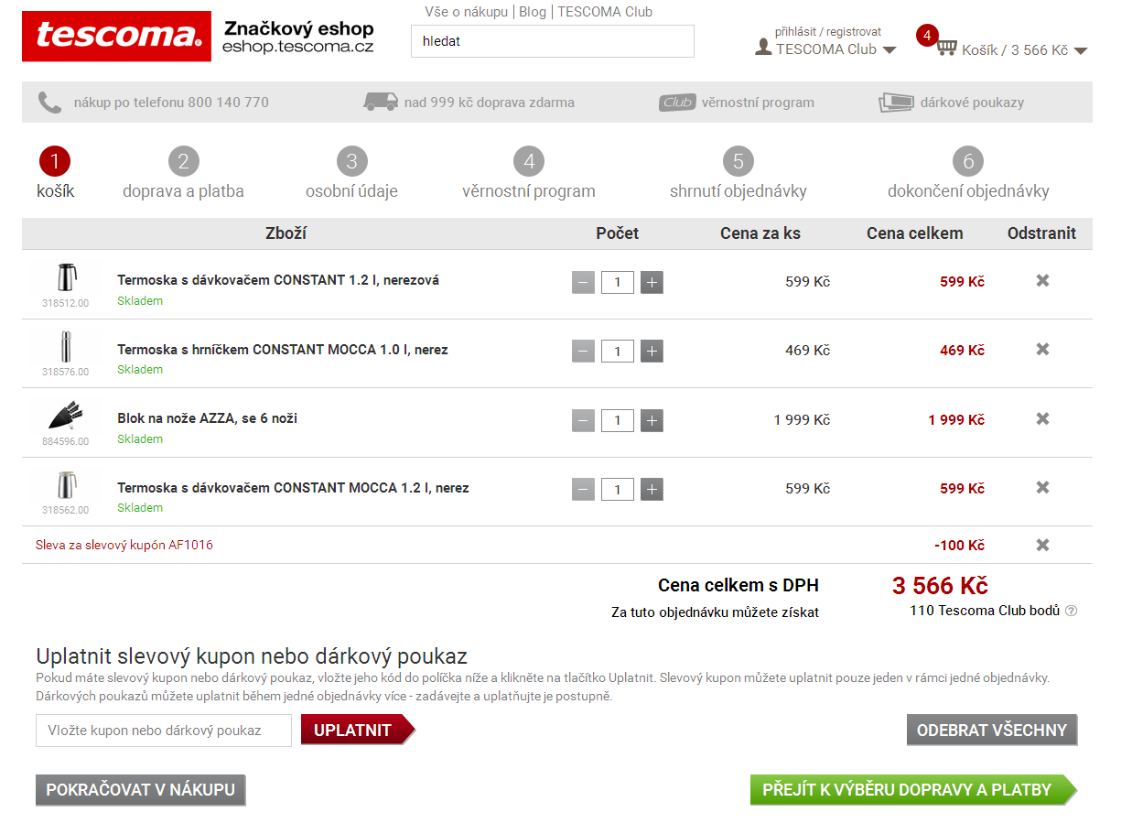Click the delivery truck icon
This screenshot has height=823, width=1132.
[381, 102]
